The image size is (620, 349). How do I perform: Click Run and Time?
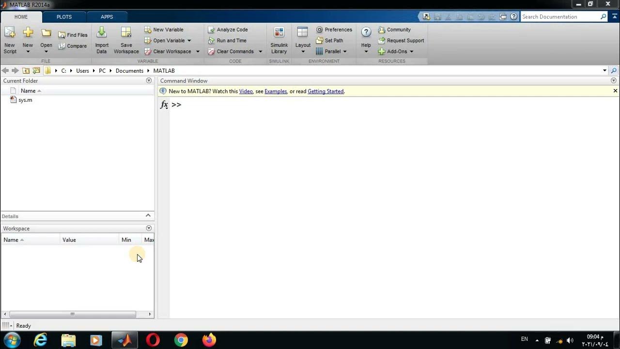click(x=227, y=41)
